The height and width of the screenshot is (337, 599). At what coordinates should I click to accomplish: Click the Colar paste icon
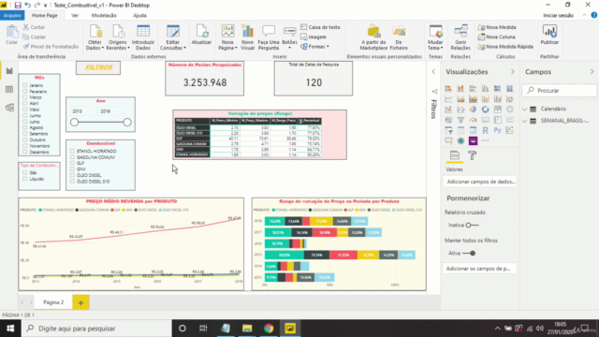[x=12, y=31]
